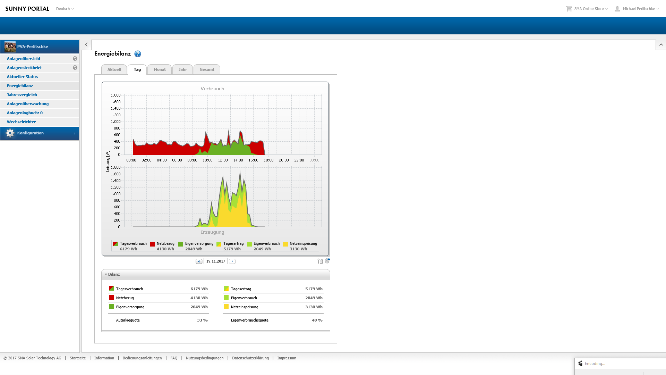This screenshot has height=375, width=666.
Task: Go to the previous day
Action: [x=199, y=261]
